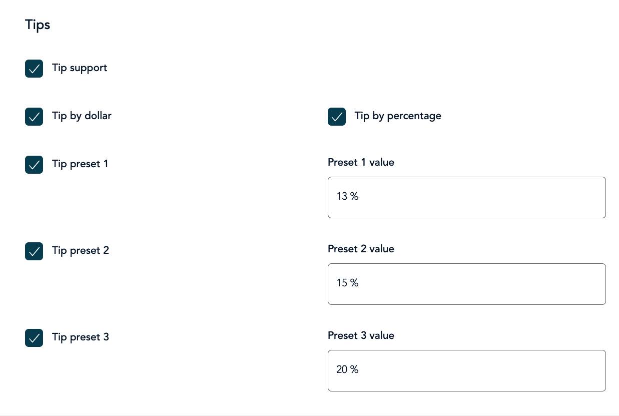Toggle the Tip preset 2 checkbox
The height and width of the screenshot is (416, 619).
pos(34,251)
